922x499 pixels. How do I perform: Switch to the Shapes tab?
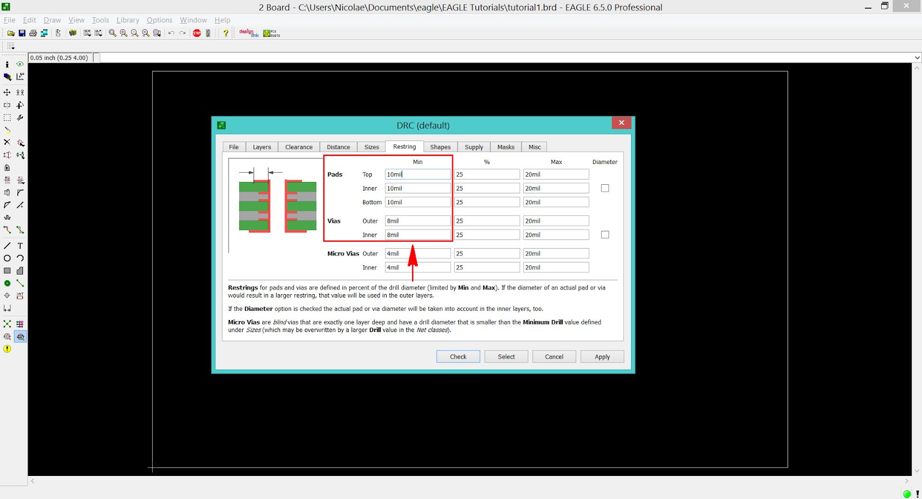tap(440, 147)
